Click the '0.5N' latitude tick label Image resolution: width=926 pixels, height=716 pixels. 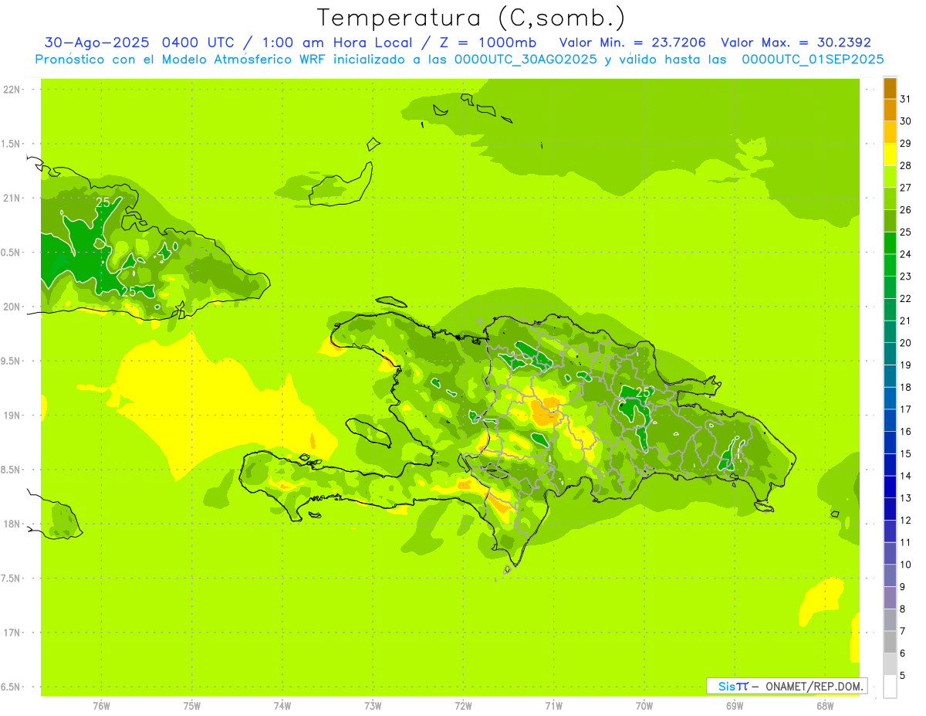pos(12,253)
